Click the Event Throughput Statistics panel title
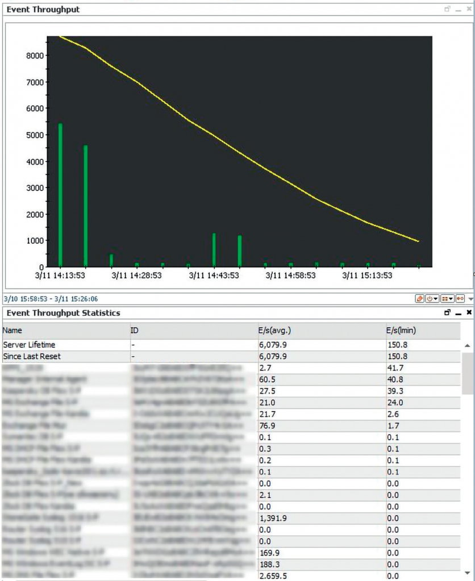475x581 pixels. [64, 313]
